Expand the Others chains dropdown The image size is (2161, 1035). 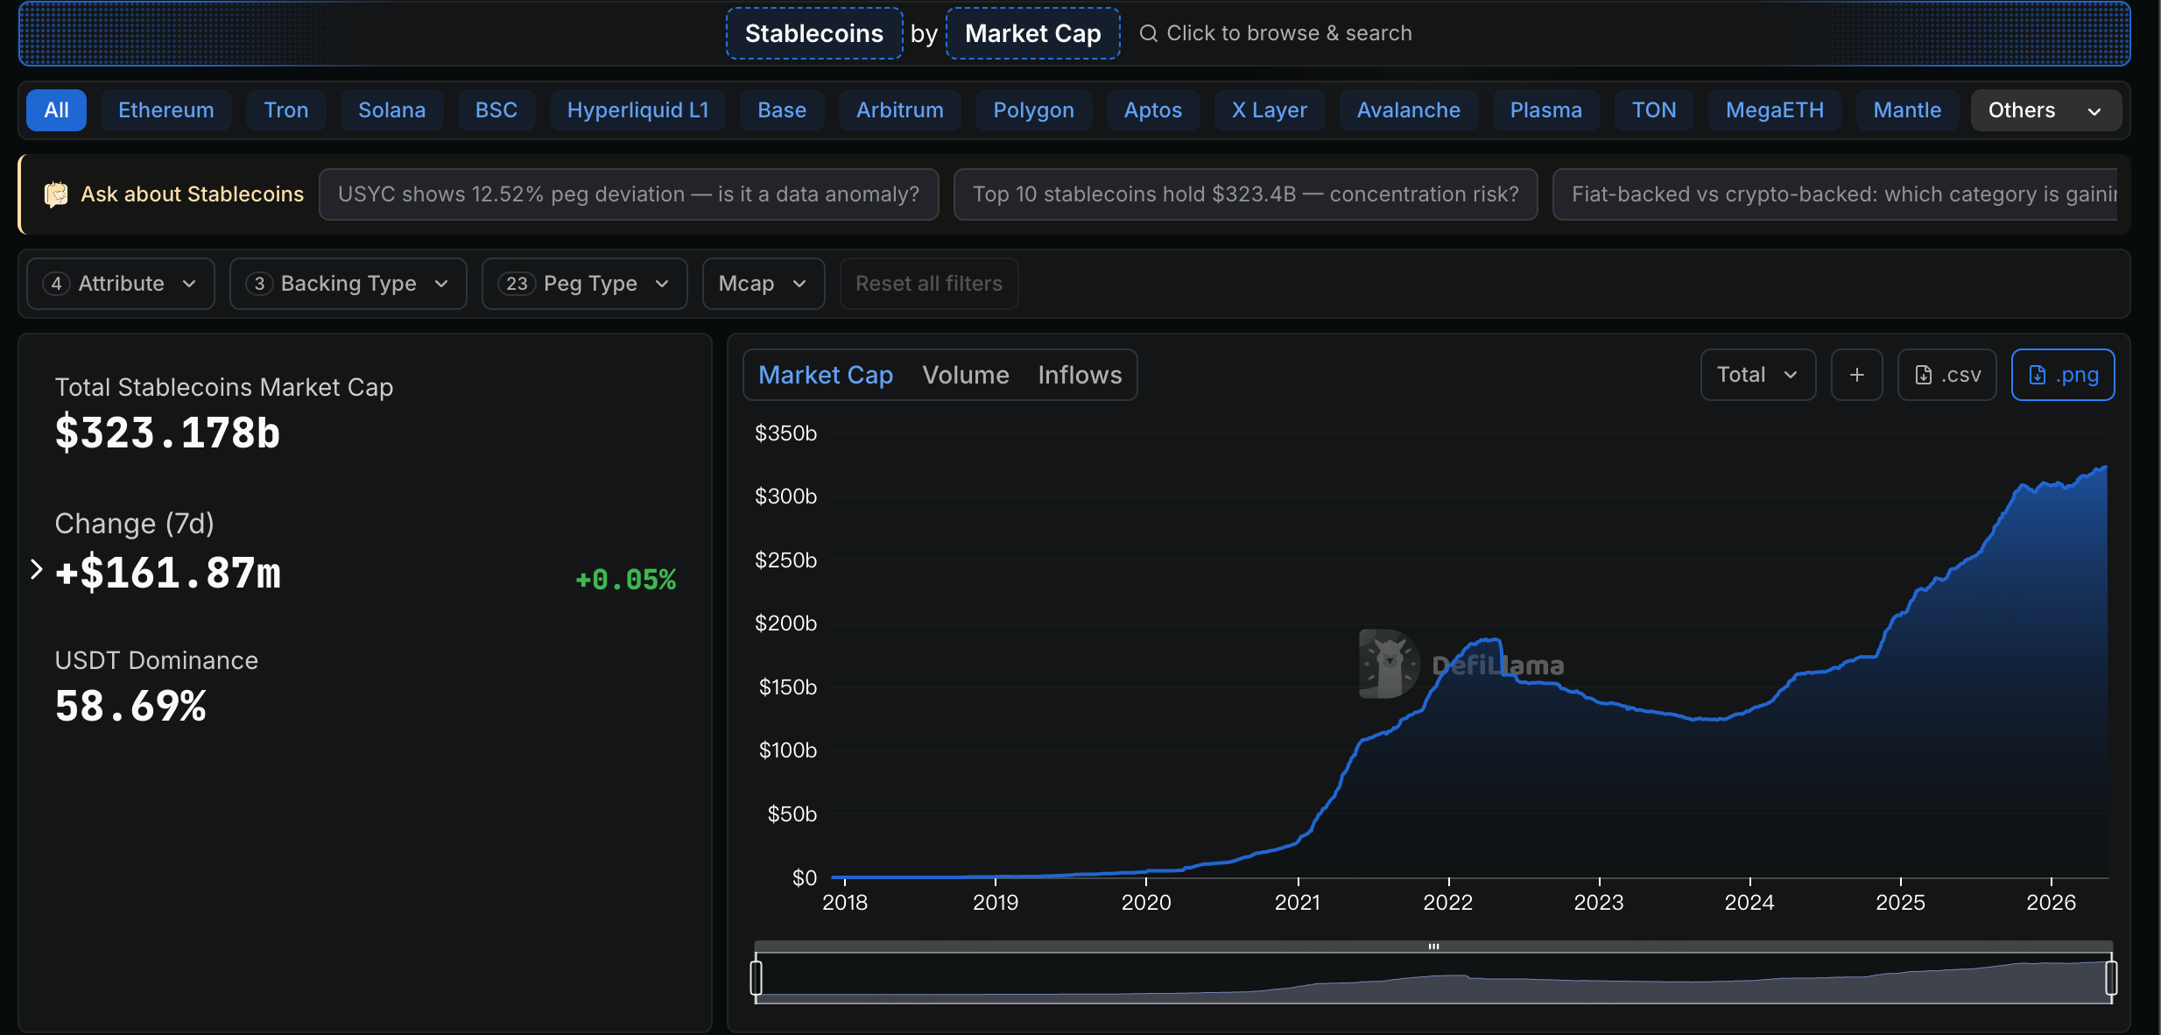pos(2045,110)
